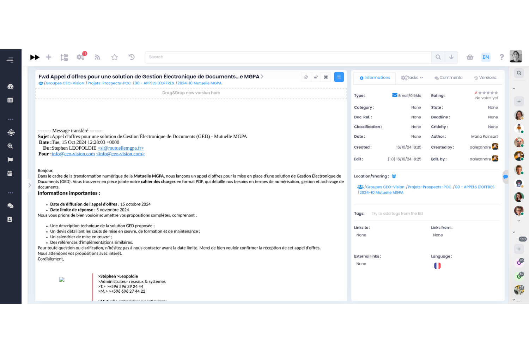Viewport: 529px width, 353px height.
Task: Click the gears icon with 14 badge
Action: (81, 57)
